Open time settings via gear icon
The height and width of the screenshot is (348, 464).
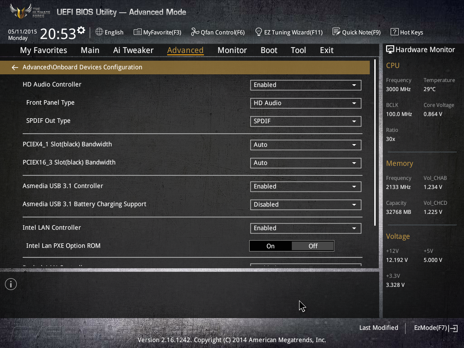coord(81,30)
